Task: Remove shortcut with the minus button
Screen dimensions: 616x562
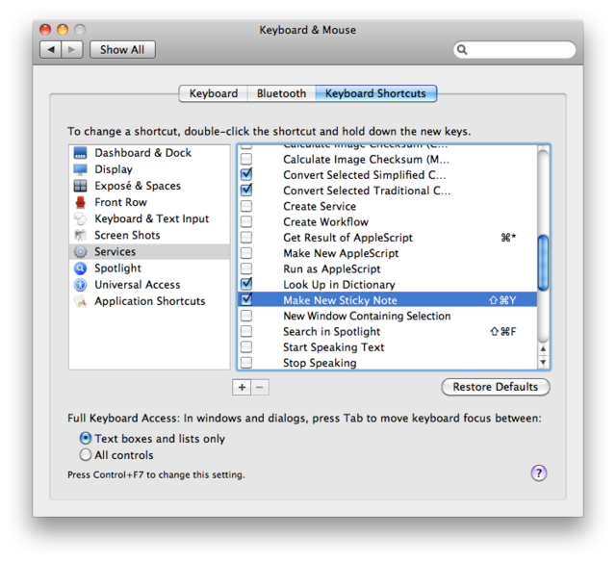Action: [260, 387]
